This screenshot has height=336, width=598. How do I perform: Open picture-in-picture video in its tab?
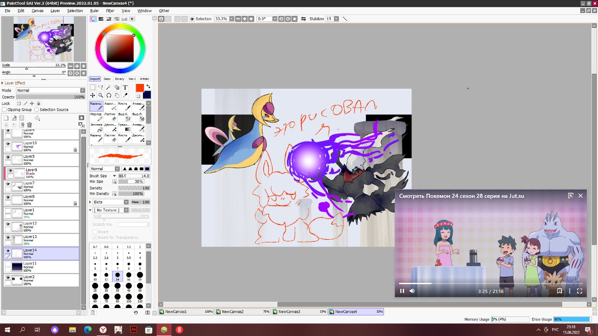[x=570, y=196]
